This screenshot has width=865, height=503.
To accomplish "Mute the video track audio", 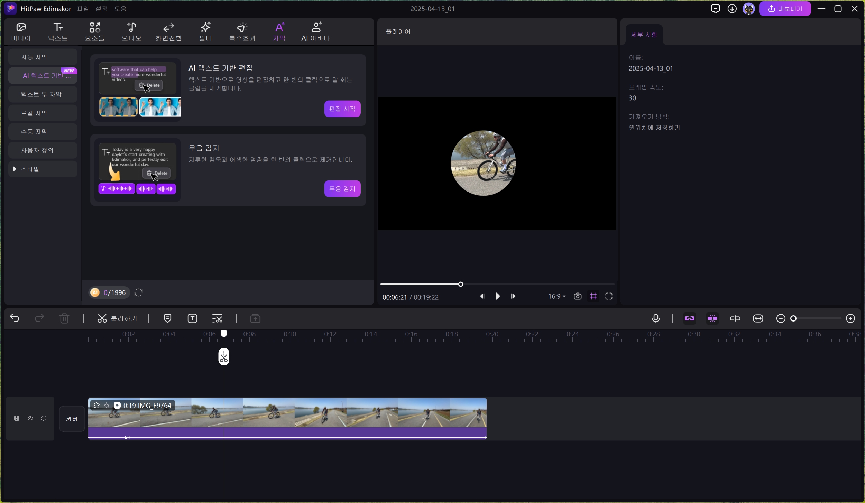I will click(44, 419).
